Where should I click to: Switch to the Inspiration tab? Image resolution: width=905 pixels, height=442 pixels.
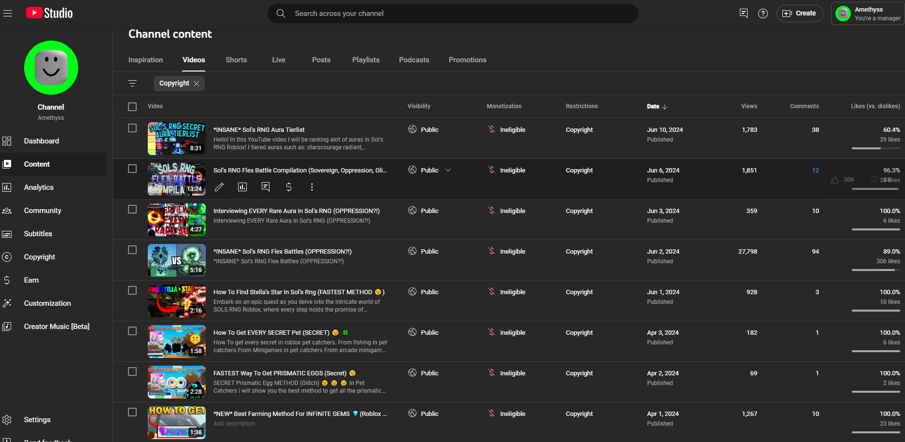(x=145, y=60)
